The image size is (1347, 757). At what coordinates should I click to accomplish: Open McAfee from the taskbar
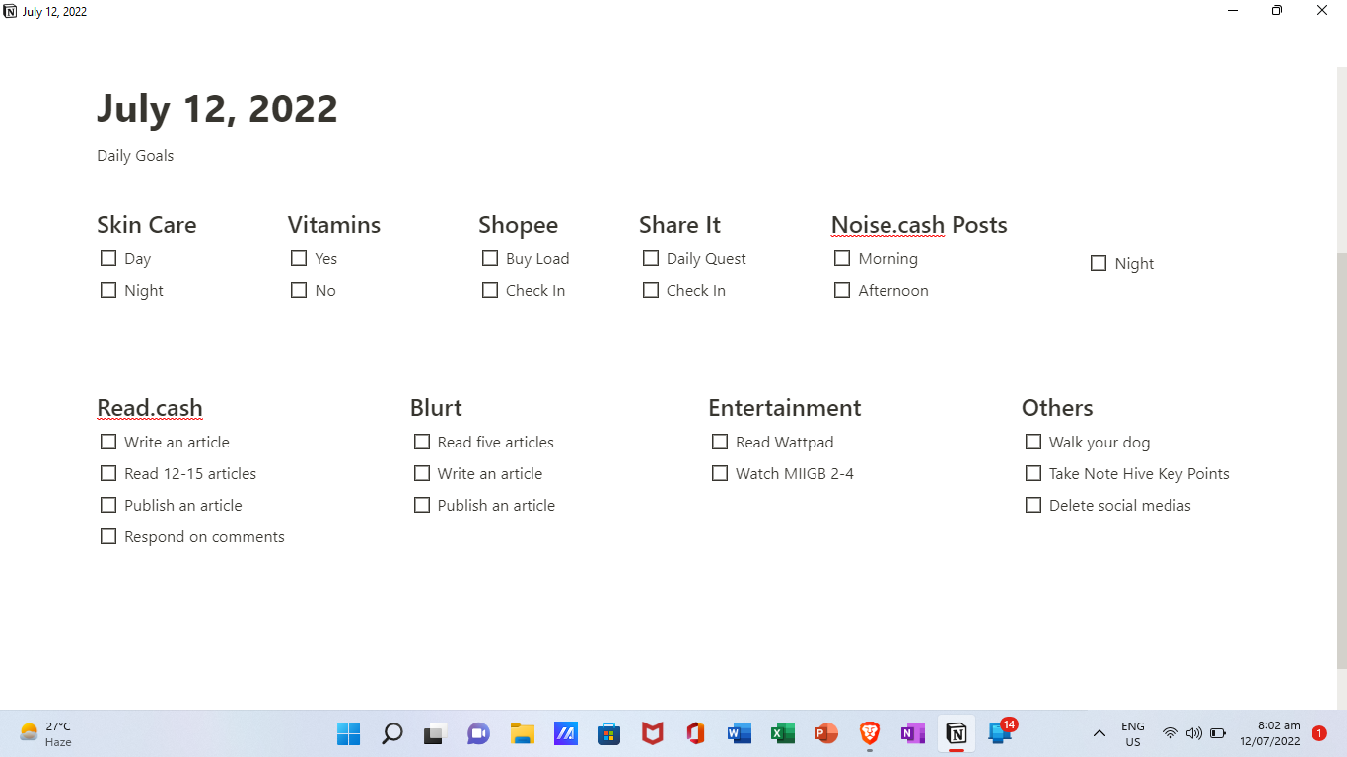click(x=652, y=733)
